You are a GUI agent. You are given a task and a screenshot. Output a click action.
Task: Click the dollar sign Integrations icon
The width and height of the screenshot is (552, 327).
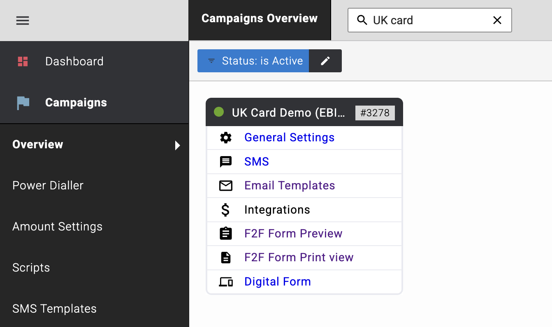click(x=225, y=210)
